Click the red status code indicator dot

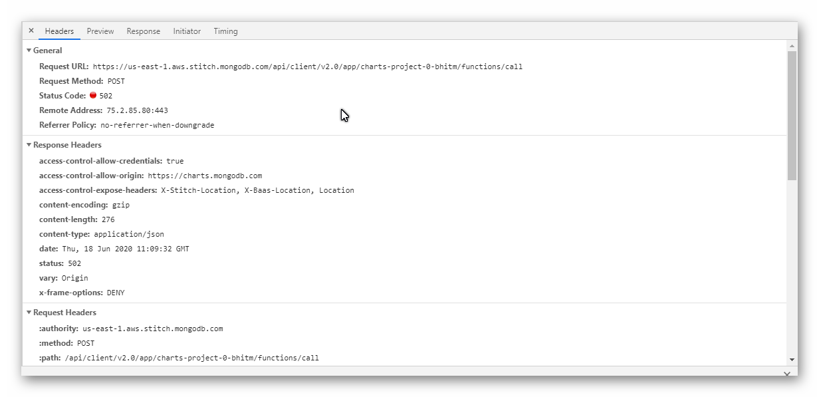(x=93, y=95)
